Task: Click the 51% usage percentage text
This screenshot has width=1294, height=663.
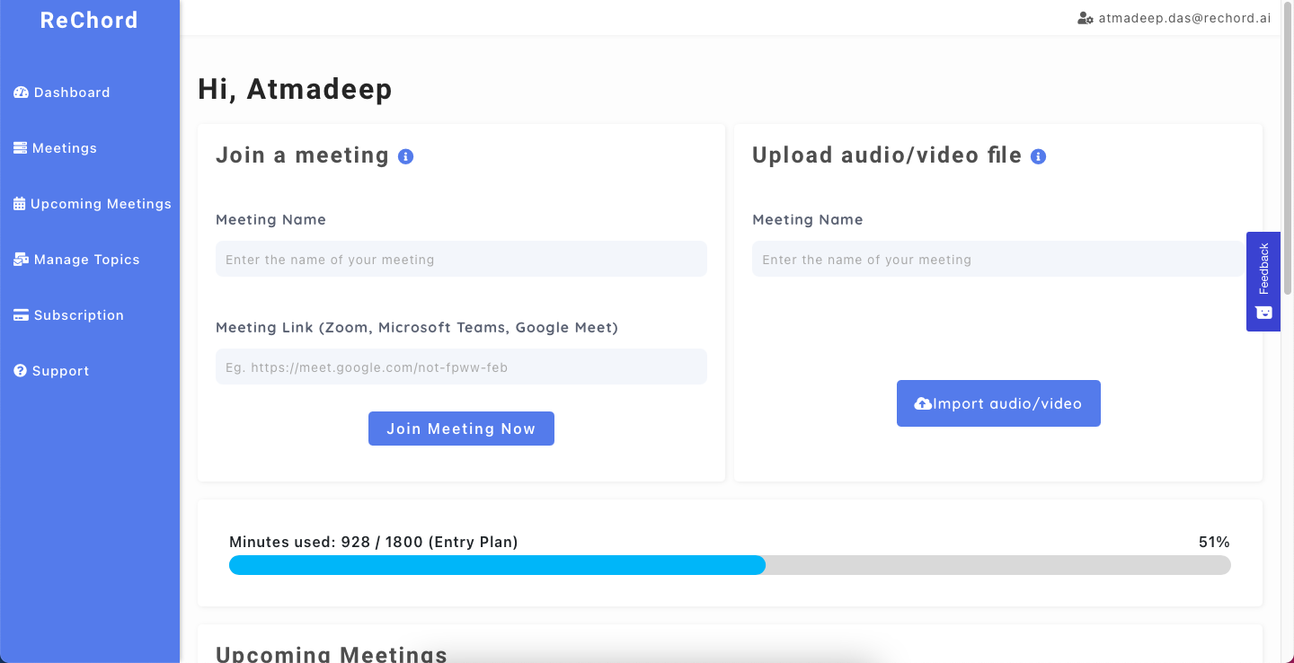Action: (x=1214, y=542)
